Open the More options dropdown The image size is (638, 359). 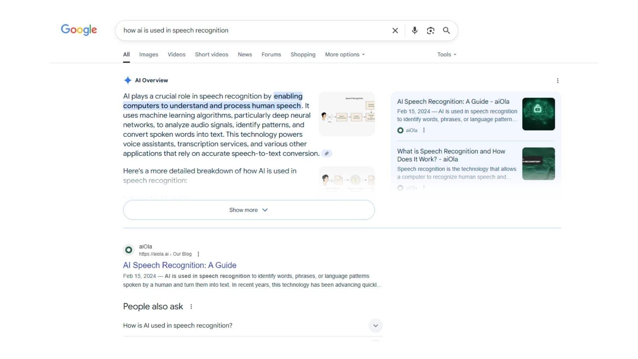pos(344,54)
